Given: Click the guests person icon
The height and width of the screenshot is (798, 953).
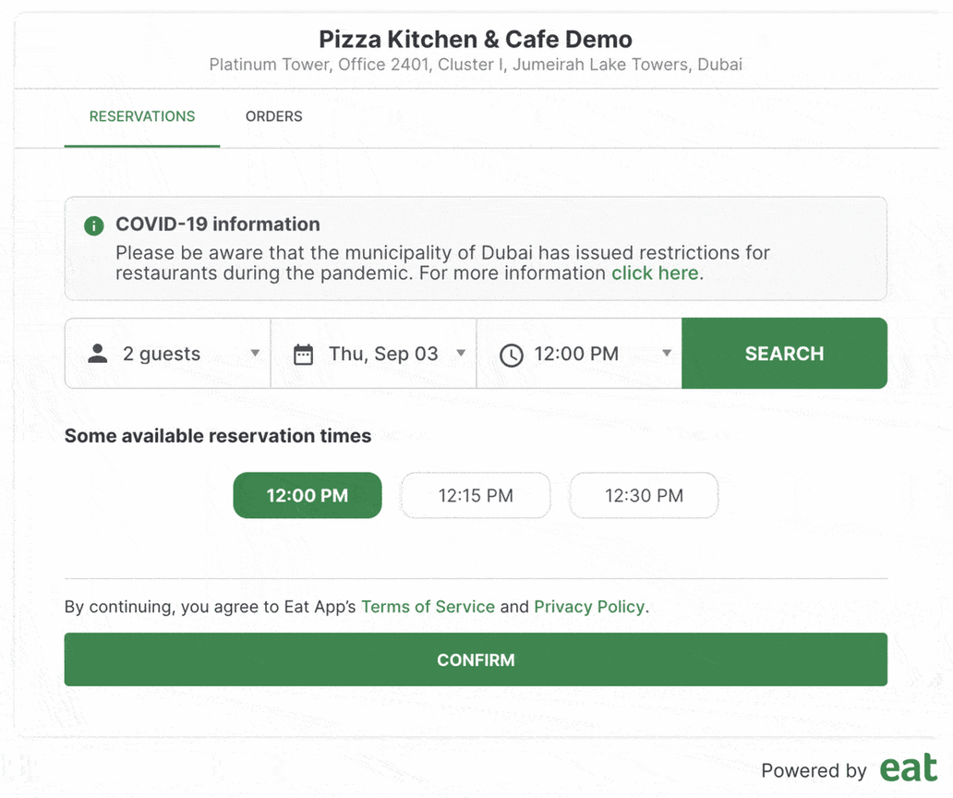Looking at the screenshot, I should click(97, 353).
